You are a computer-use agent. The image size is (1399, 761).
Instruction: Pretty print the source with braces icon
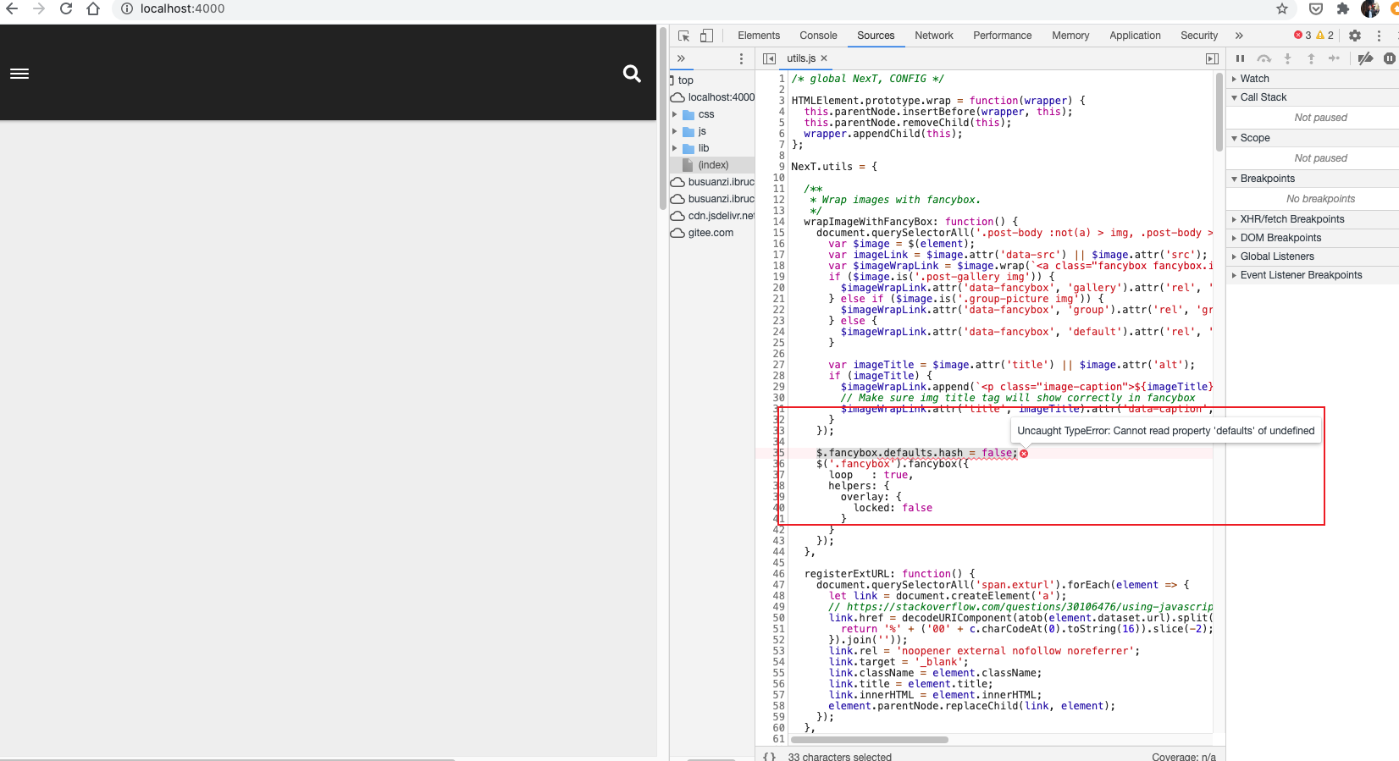pyautogui.click(x=769, y=756)
